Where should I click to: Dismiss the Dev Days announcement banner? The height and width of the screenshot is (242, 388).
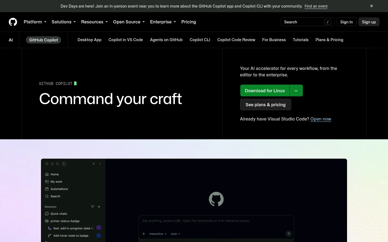(x=372, y=6)
